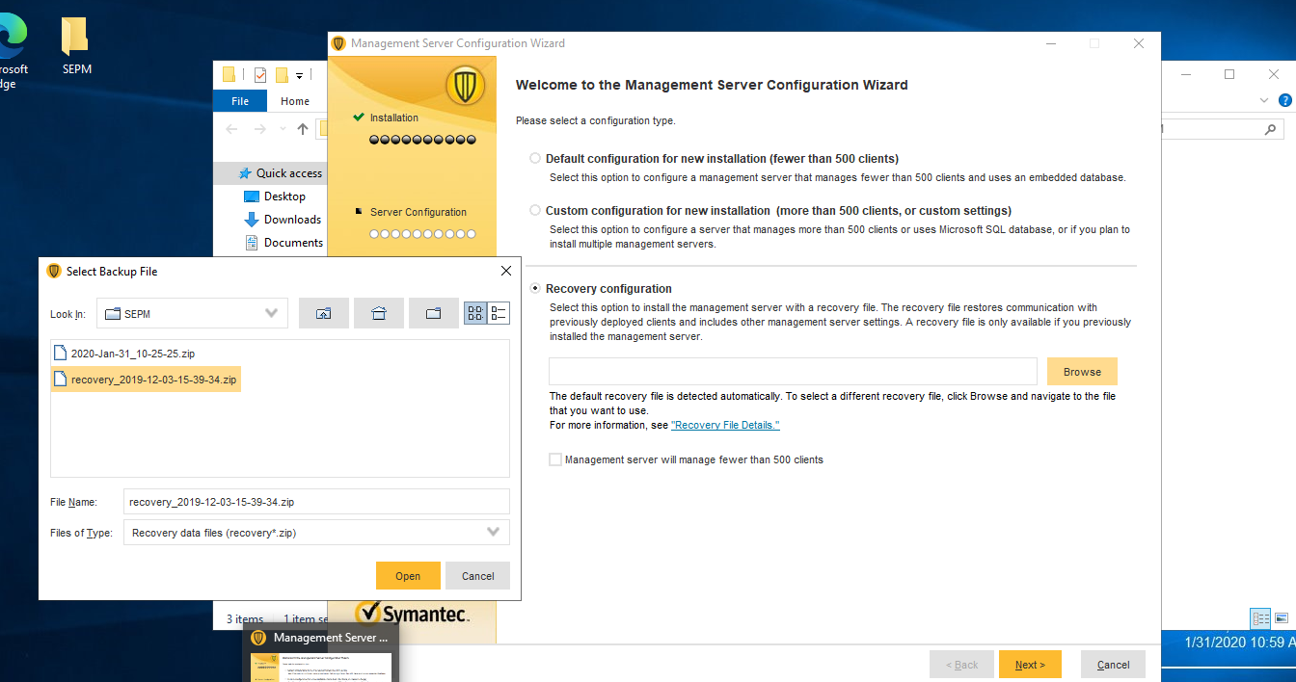
Task: Click the File Name input field
Action: click(316, 502)
